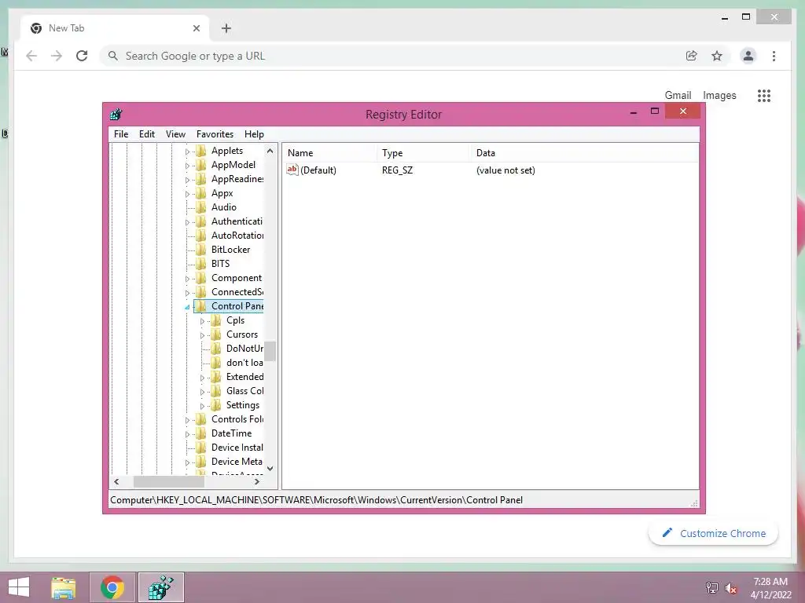805x603 pixels.
Task: Click the muted volume tray icon
Action: click(730, 588)
